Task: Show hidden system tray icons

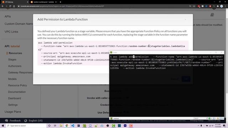Action: click(x=198, y=126)
